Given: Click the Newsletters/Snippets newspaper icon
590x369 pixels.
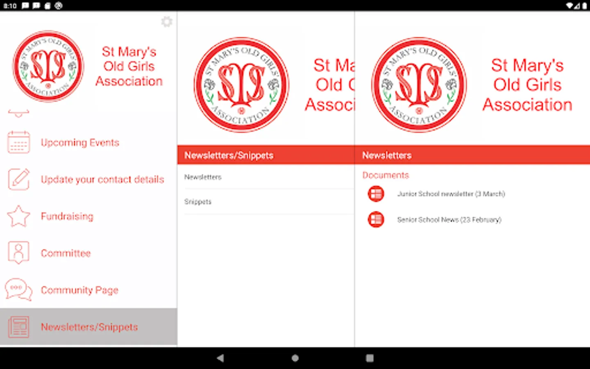Looking at the screenshot, I should pos(18,327).
